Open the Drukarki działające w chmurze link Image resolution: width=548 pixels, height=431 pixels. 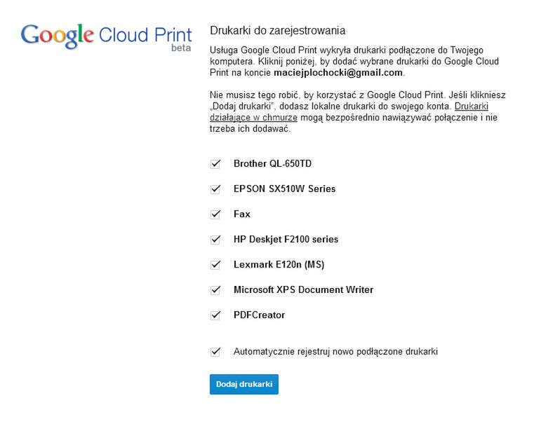(253, 118)
